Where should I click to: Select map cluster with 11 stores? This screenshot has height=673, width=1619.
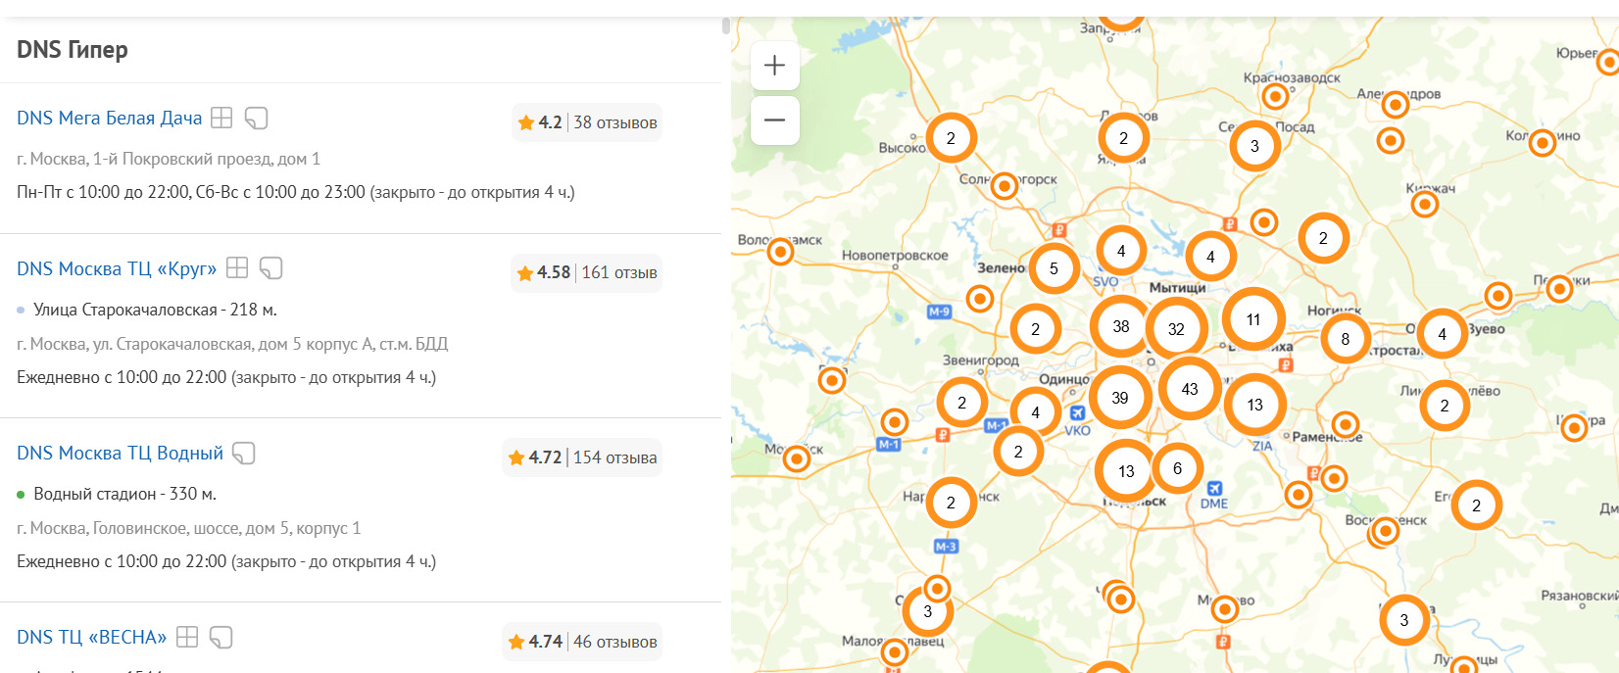pyautogui.click(x=1253, y=319)
